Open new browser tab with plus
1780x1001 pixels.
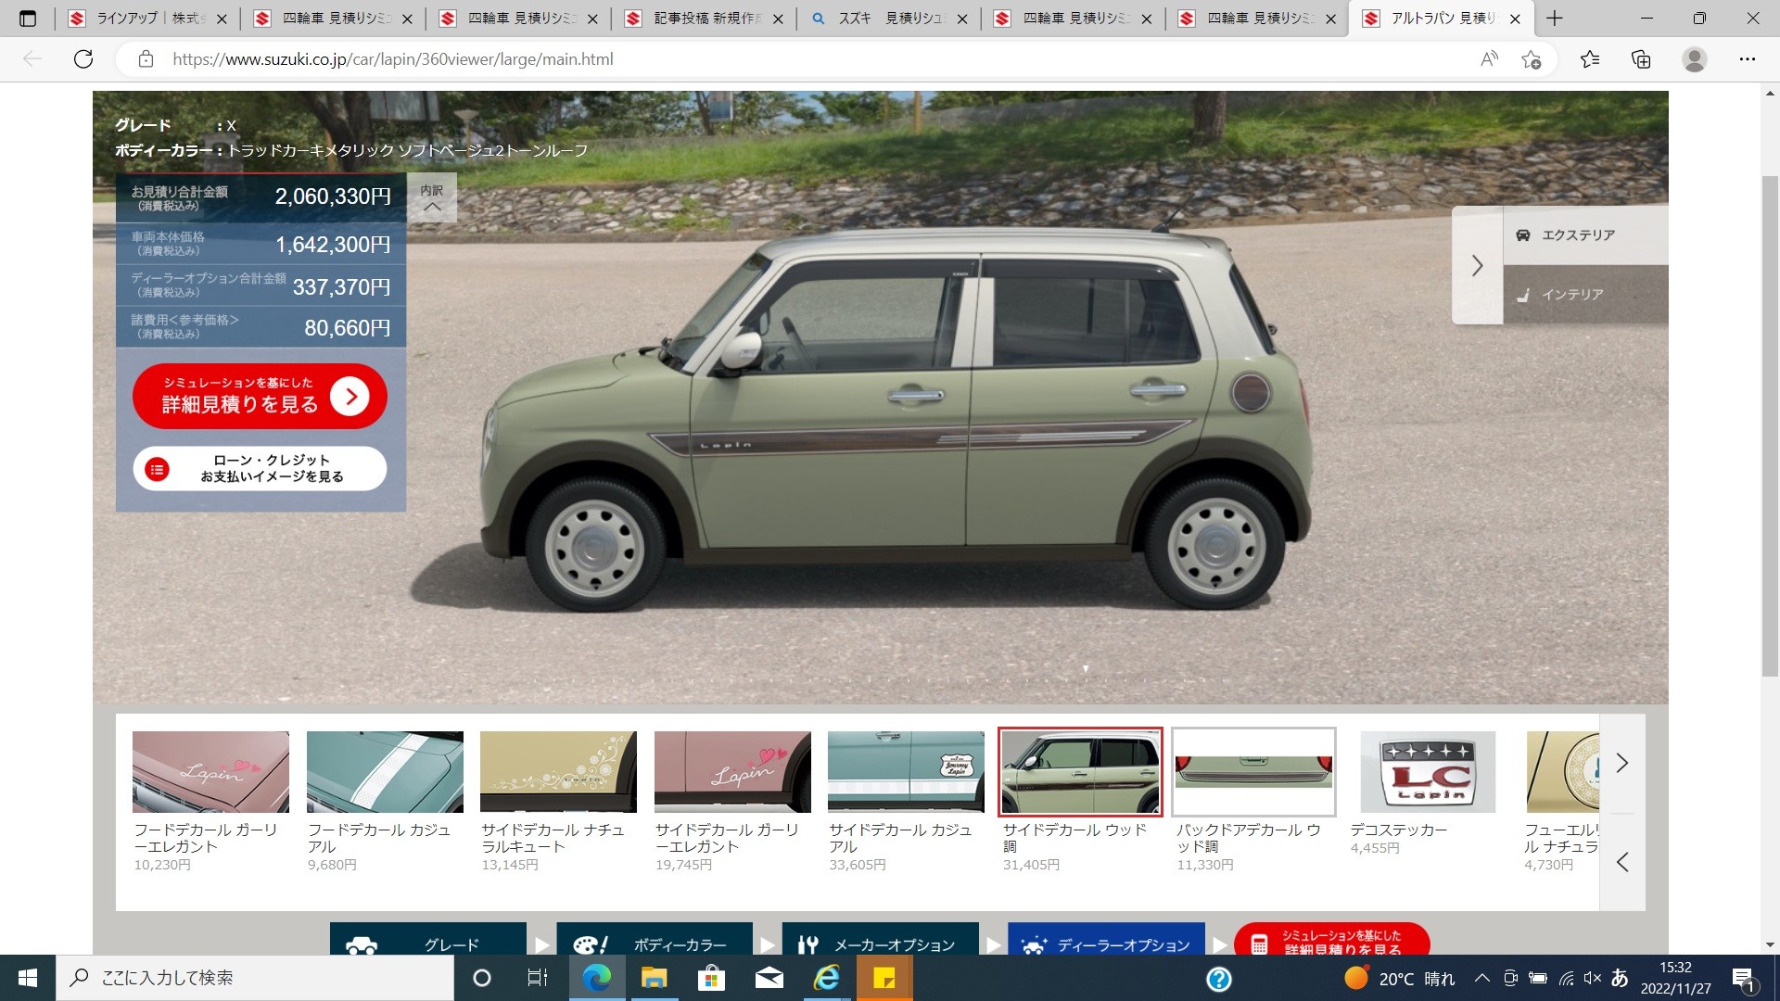coord(1555,18)
